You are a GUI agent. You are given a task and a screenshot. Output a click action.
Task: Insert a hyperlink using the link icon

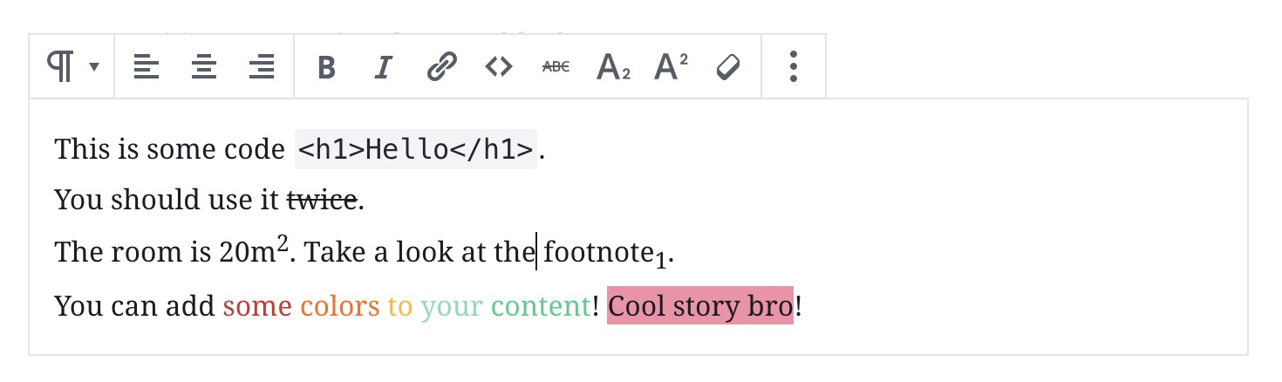442,66
